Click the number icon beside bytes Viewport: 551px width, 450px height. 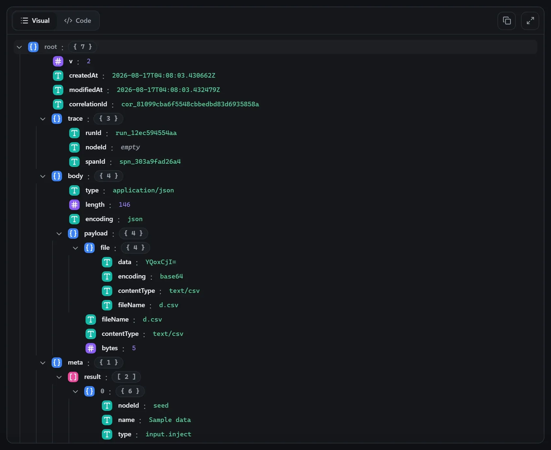[x=91, y=348]
